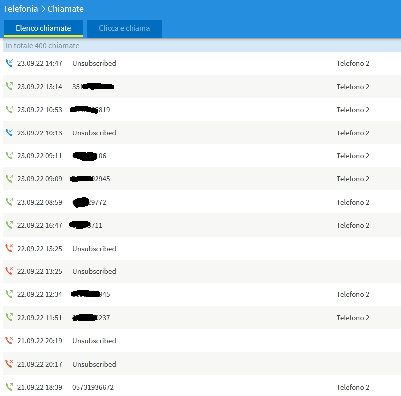Click partially hidden number ending 9772
Image resolution: width=401 pixels, height=396 pixels.
click(89, 202)
